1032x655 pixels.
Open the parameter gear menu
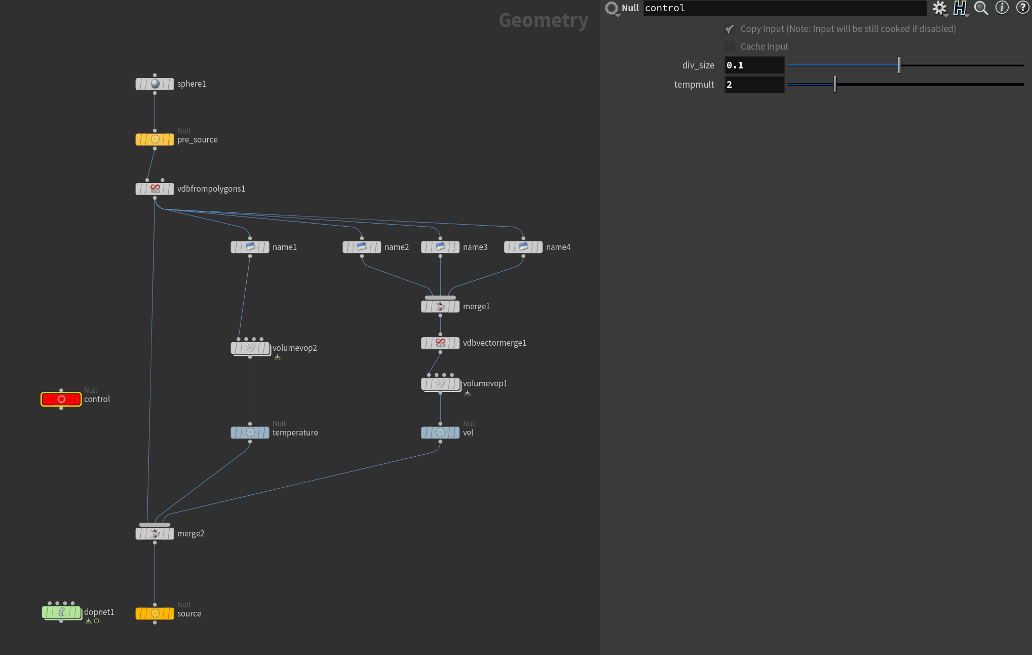click(939, 8)
